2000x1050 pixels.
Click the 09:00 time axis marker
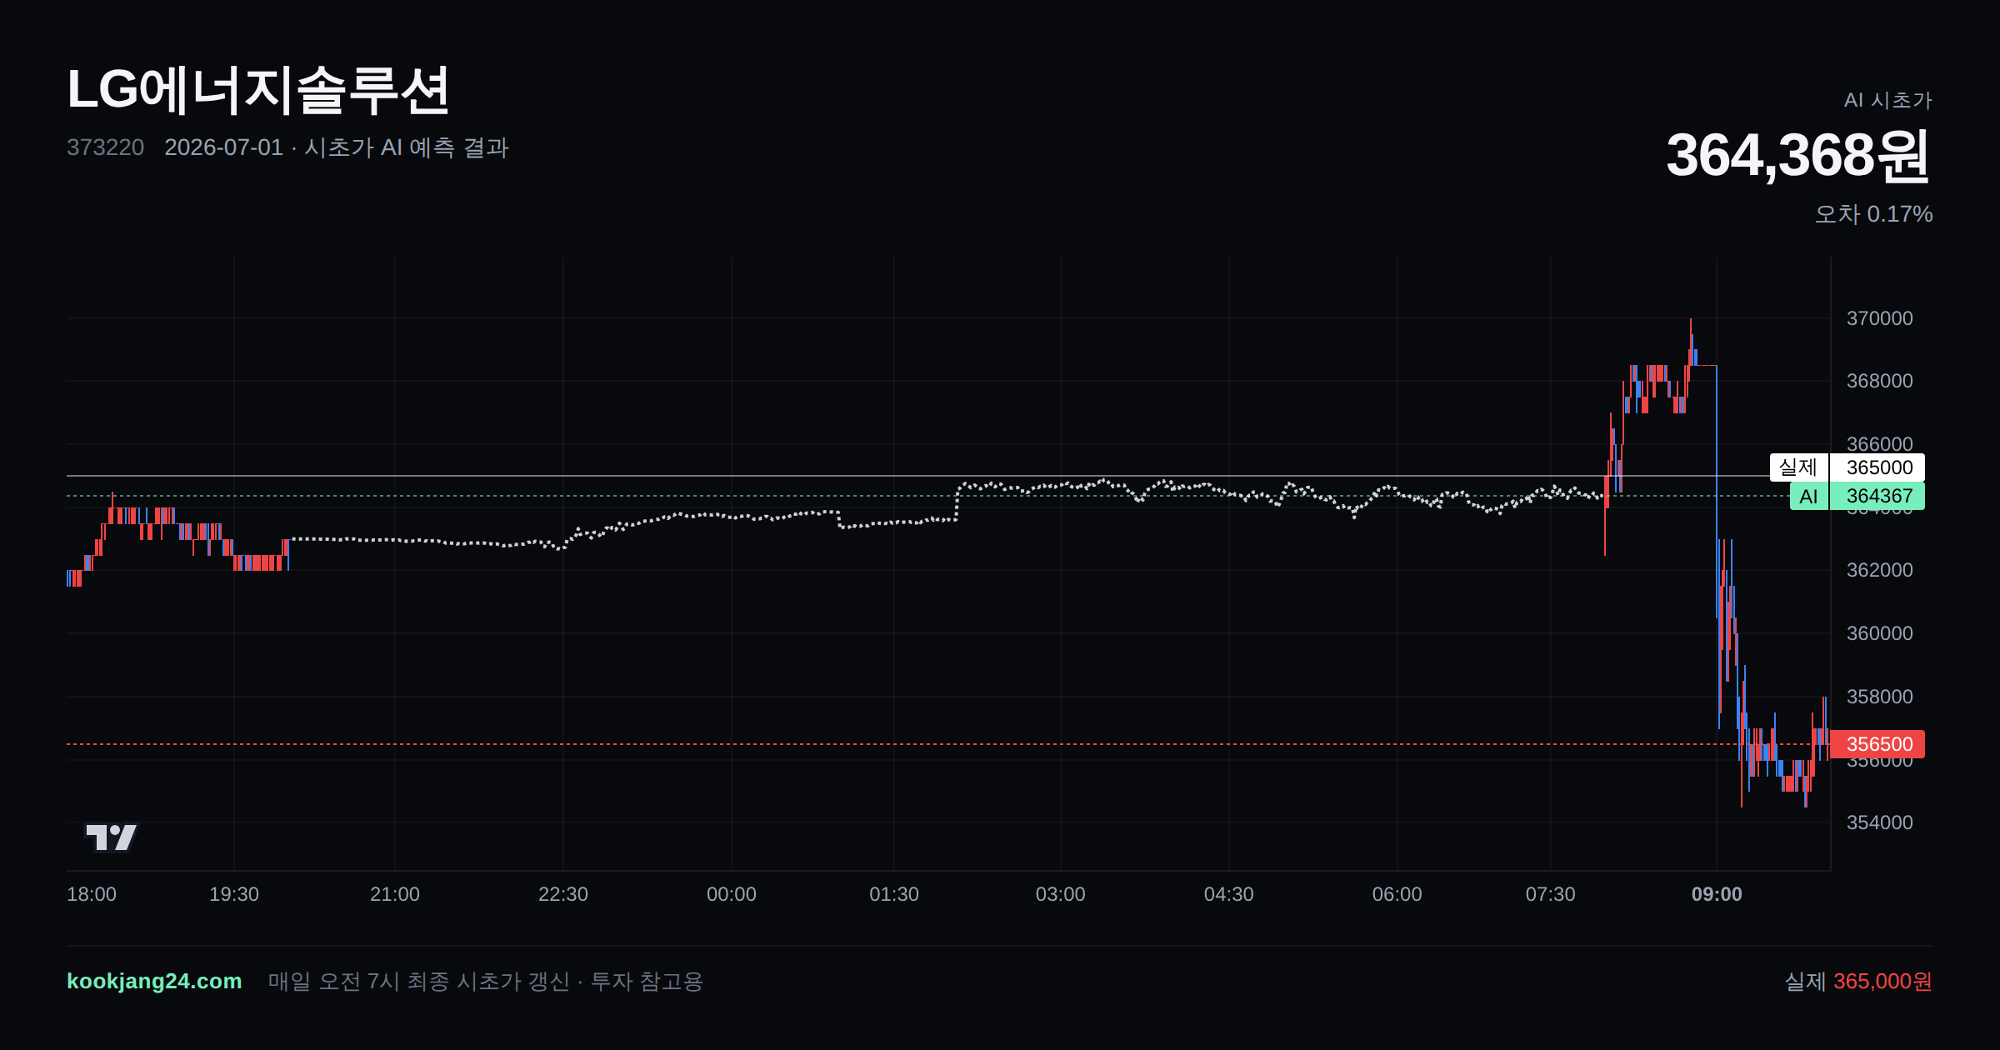(1717, 894)
